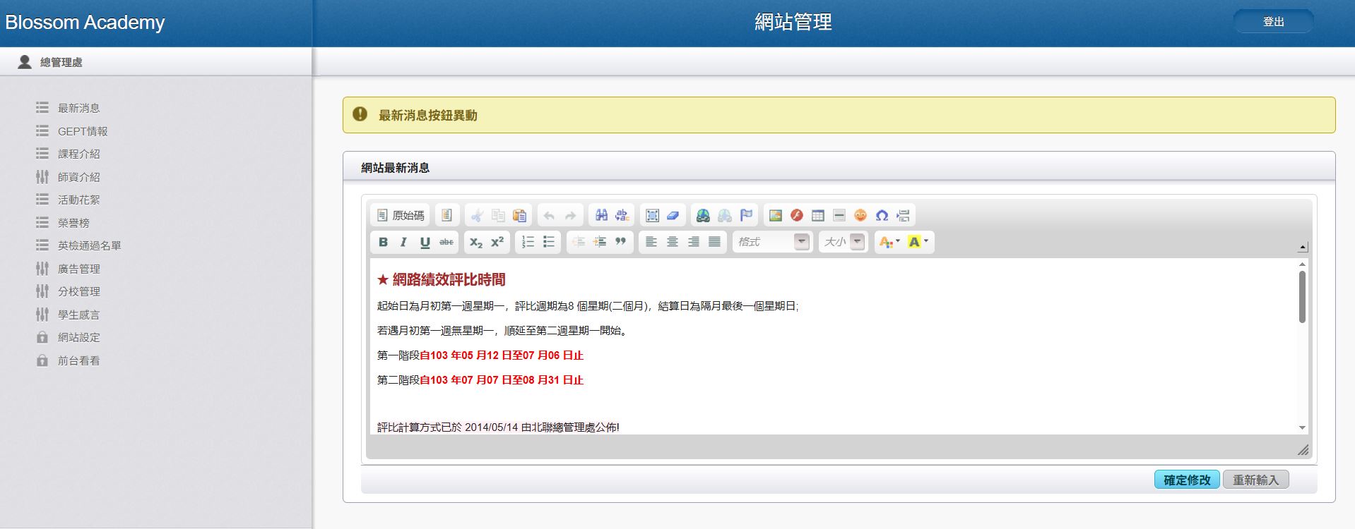Open the replace text tool
1355x529 pixels.
click(622, 215)
